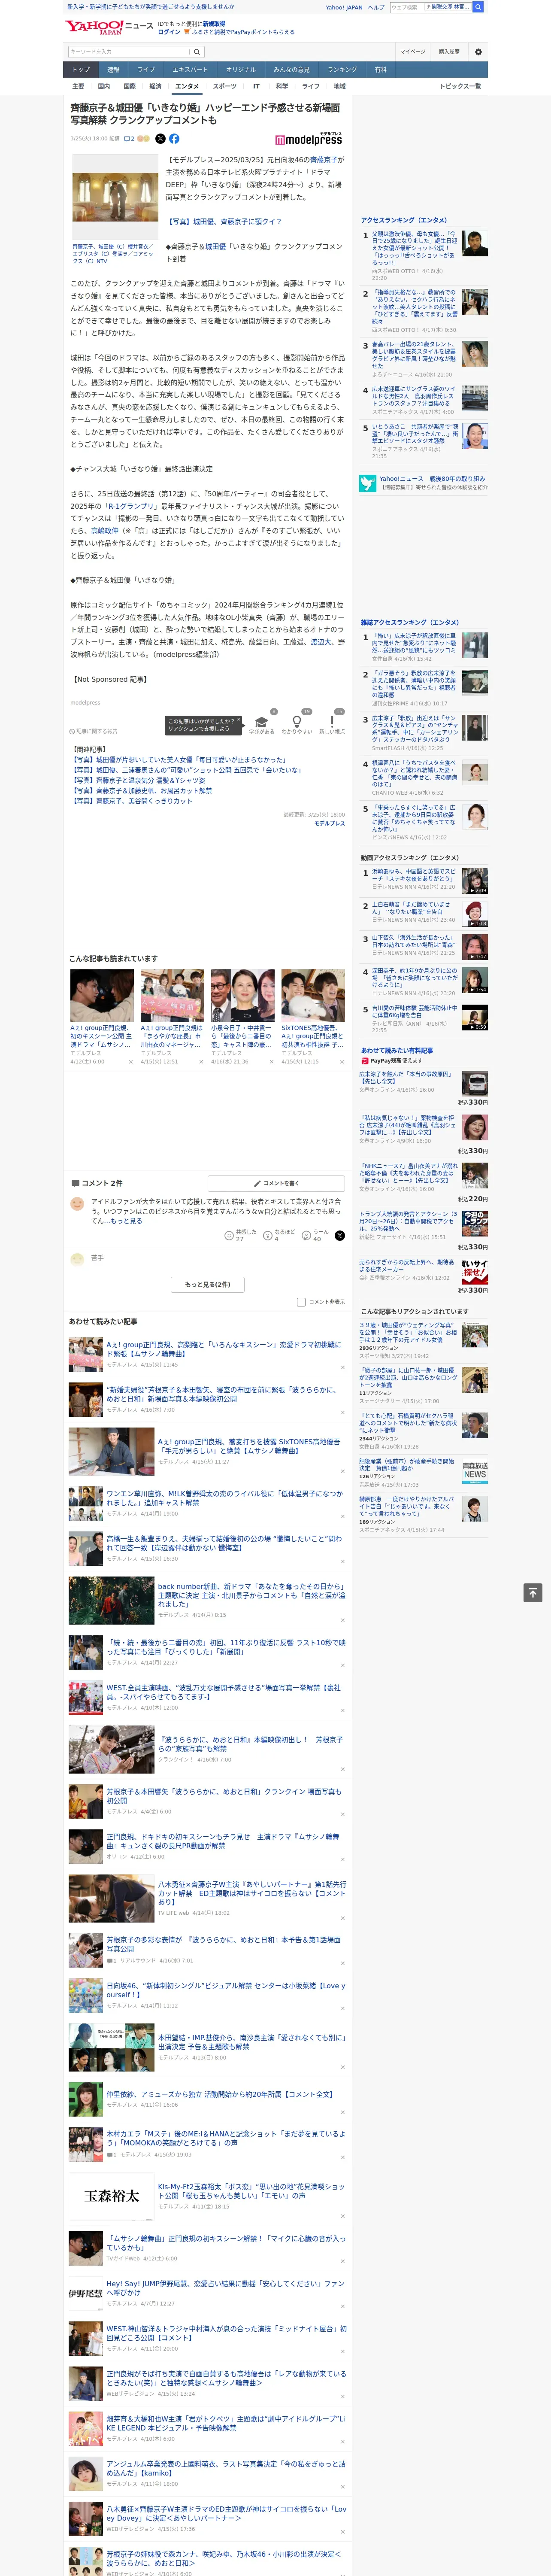This screenshot has width=551, height=2576.
Task: Click the back-to-top arrow button
Action: [x=533, y=1593]
